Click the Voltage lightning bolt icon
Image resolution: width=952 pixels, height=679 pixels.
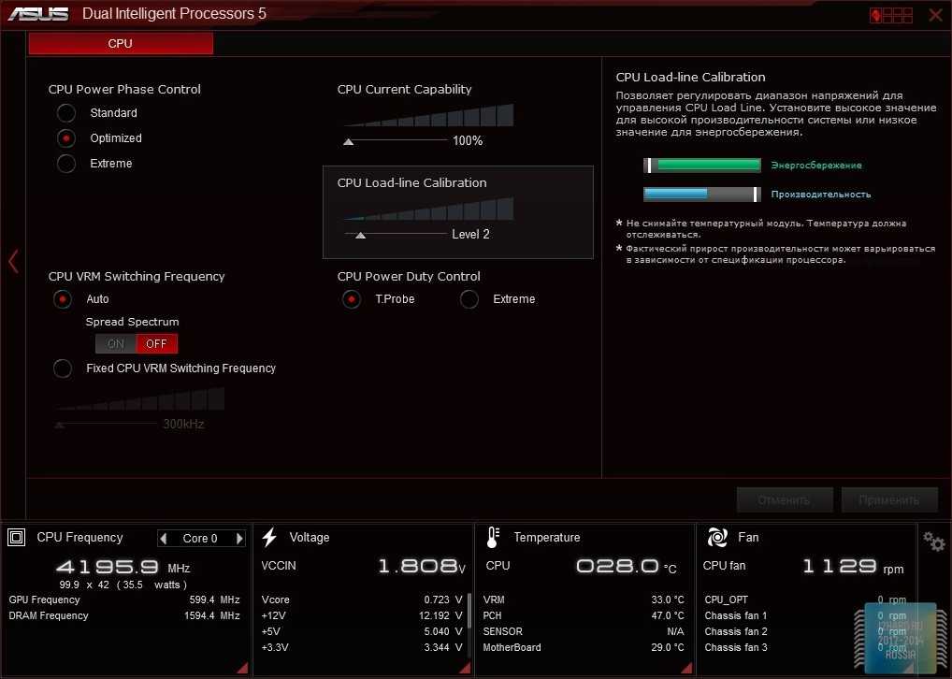(269, 537)
